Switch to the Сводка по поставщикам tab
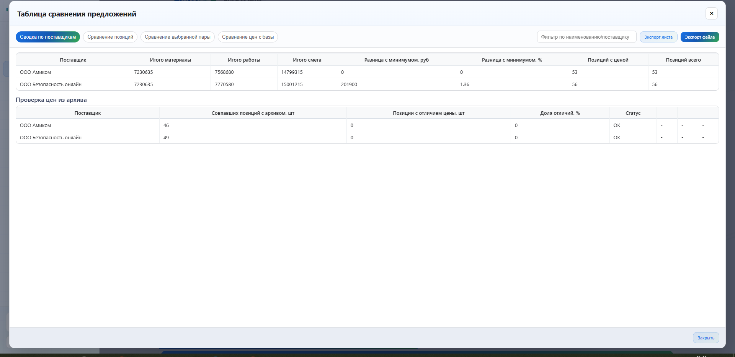The width and height of the screenshot is (735, 357). (x=48, y=37)
